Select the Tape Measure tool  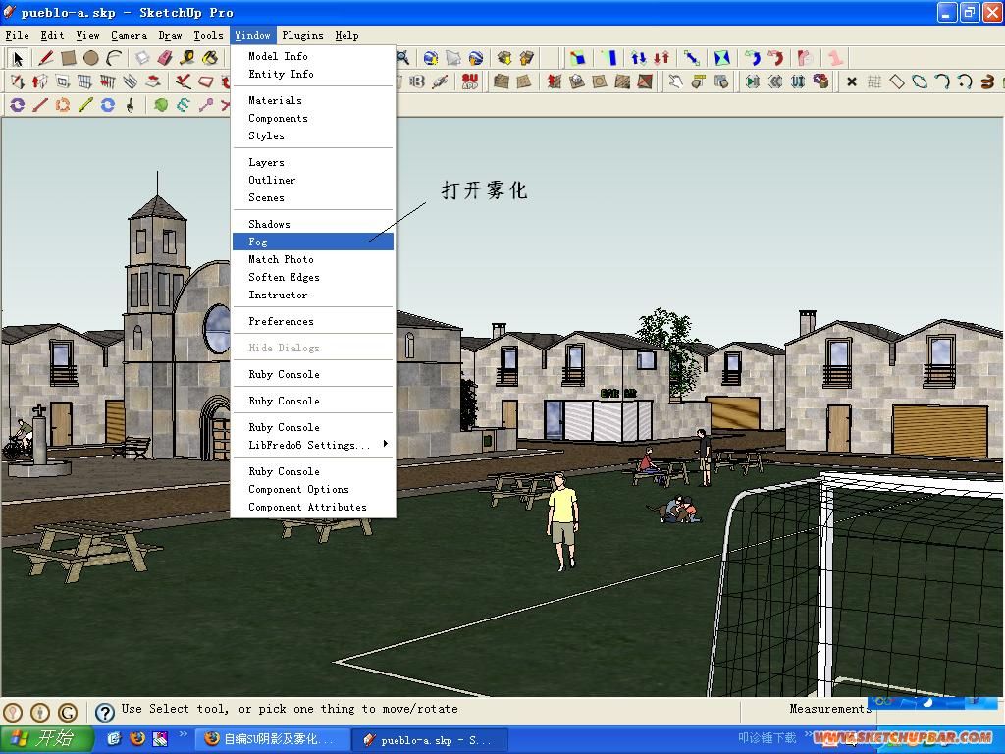pyautogui.click(x=187, y=58)
